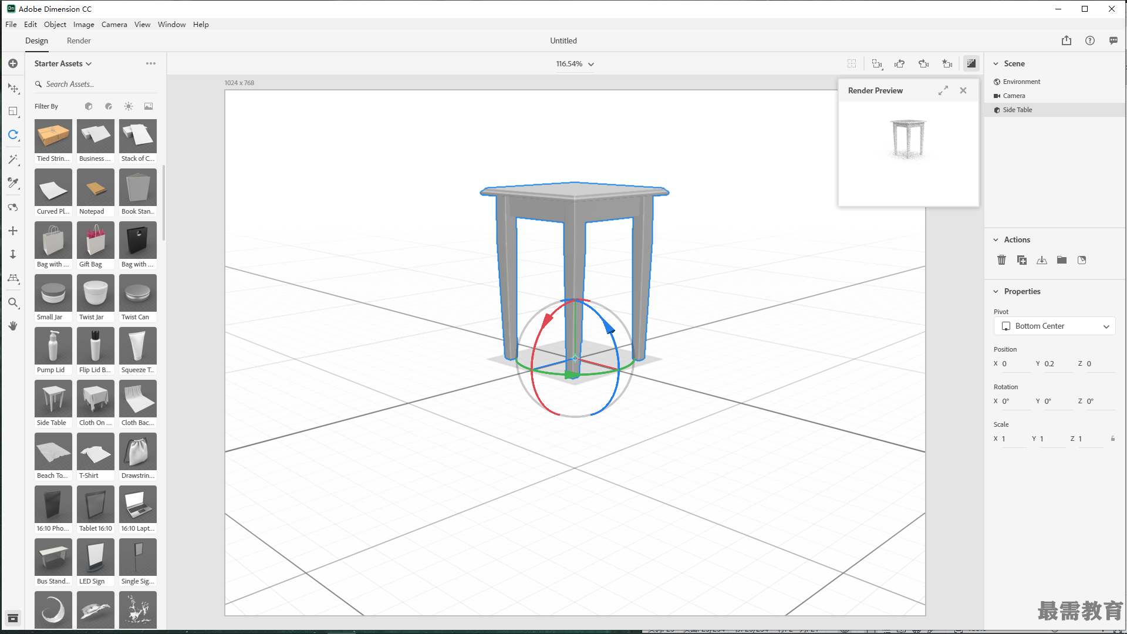The height and width of the screenshot is (634, 1127).
Task: Select the Magic Wand tool
Action: coord(13,160)
